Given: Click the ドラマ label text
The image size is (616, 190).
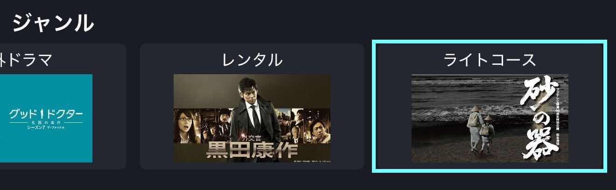Looking at the screenshot, I should (25, 60).
